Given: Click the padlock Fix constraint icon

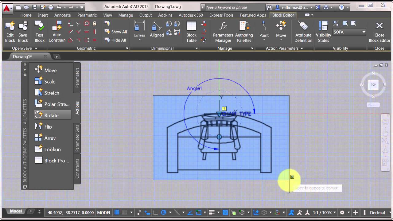Looking at the screenshot, I should tap(95, 23).
